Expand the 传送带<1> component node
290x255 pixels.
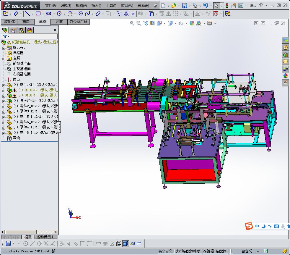tap(4, 101)
